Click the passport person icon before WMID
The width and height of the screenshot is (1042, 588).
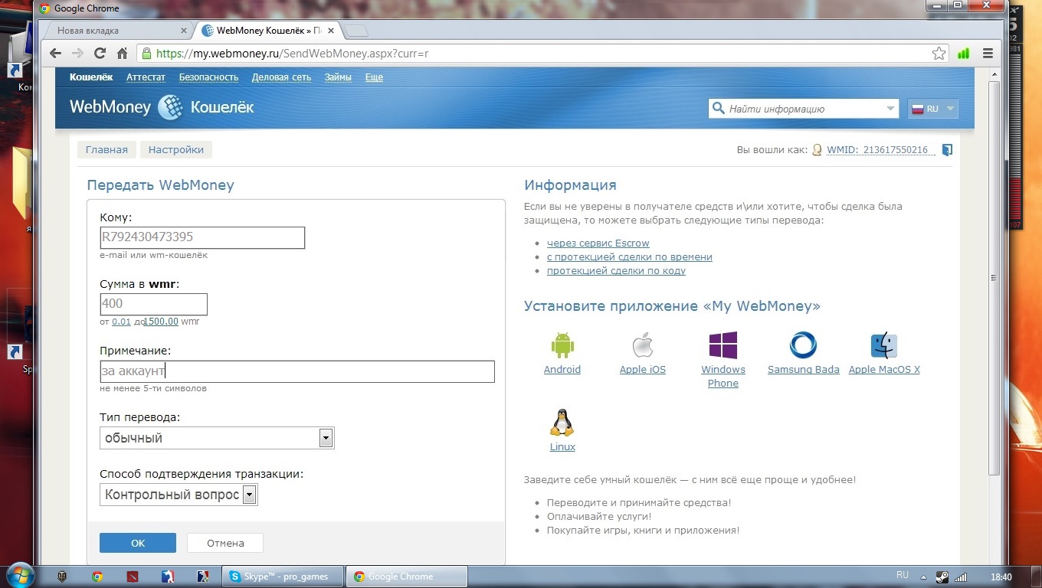click(x=818, y=150)
